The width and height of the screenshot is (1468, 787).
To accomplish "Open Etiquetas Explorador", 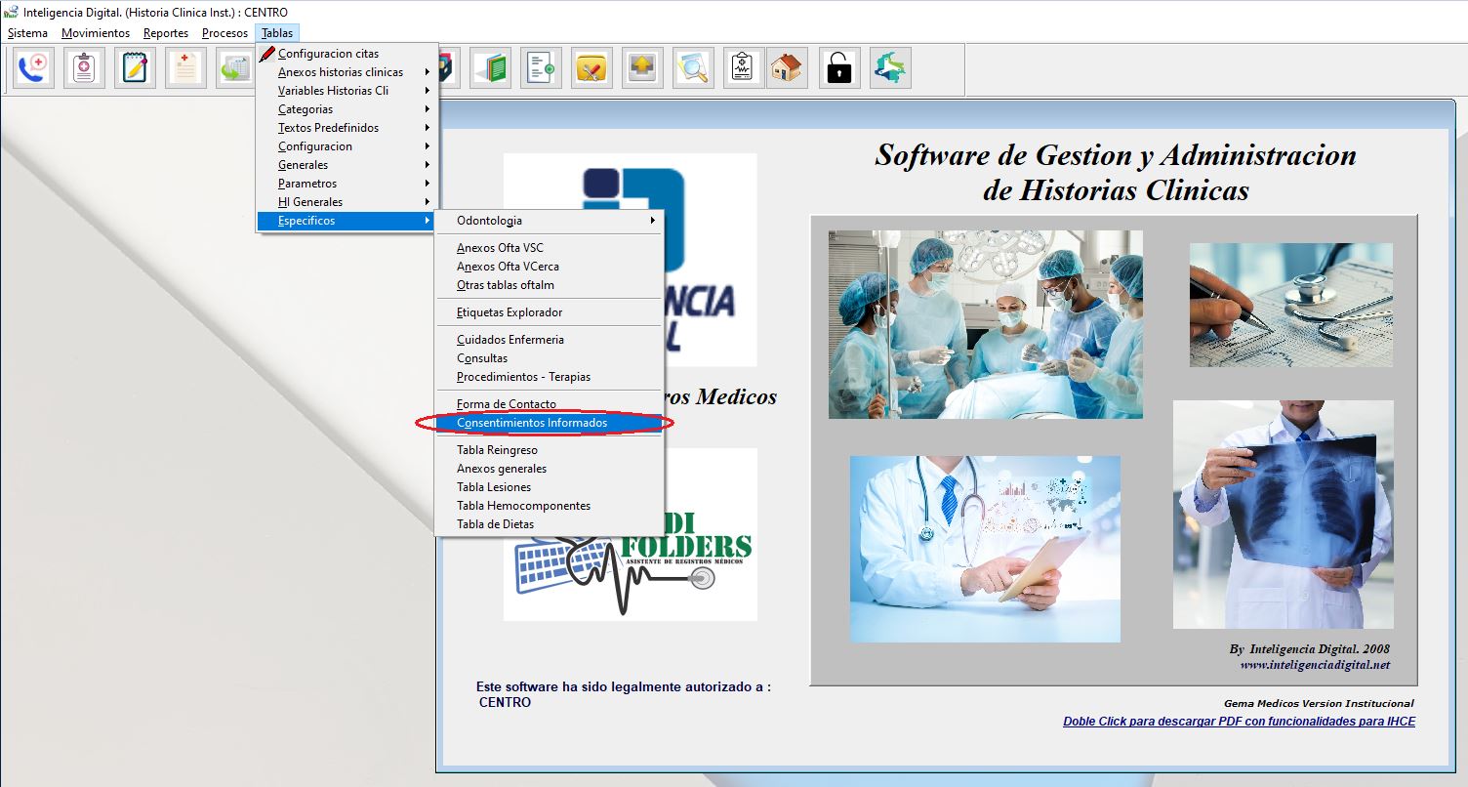I will click(x=550, y=312).
